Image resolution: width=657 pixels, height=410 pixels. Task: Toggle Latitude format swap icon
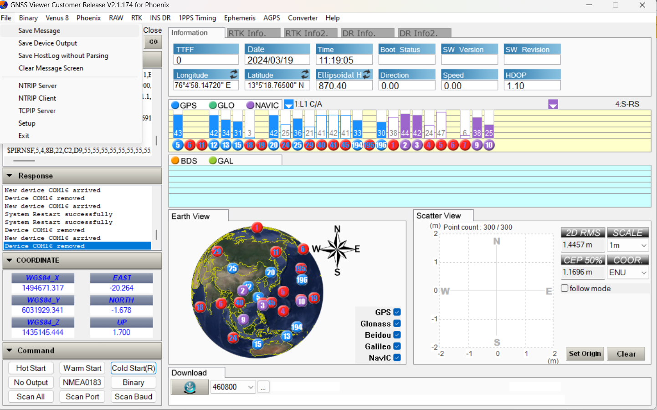305,74
